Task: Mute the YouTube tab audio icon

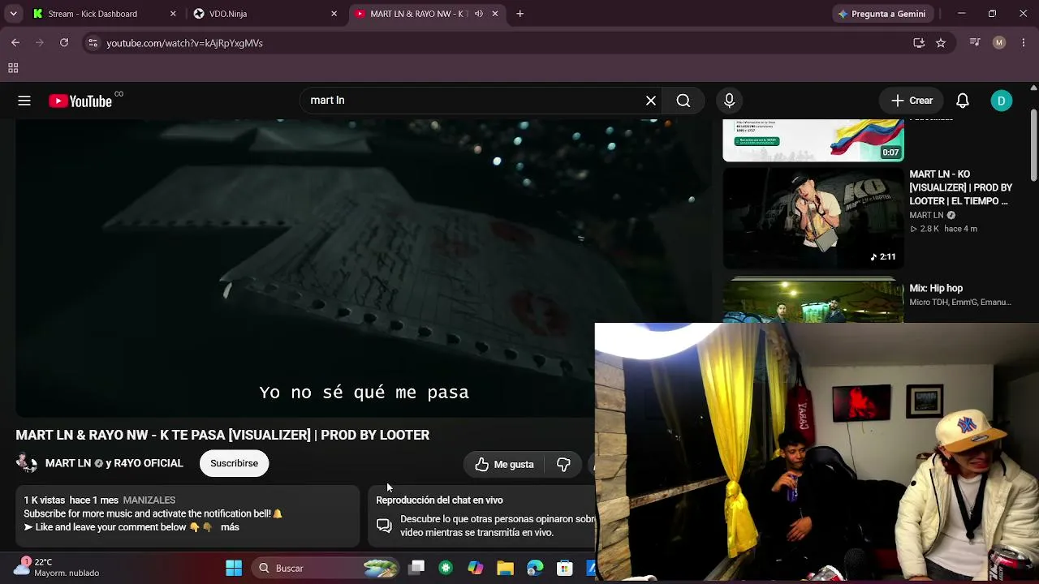Action: coord(478,14)
